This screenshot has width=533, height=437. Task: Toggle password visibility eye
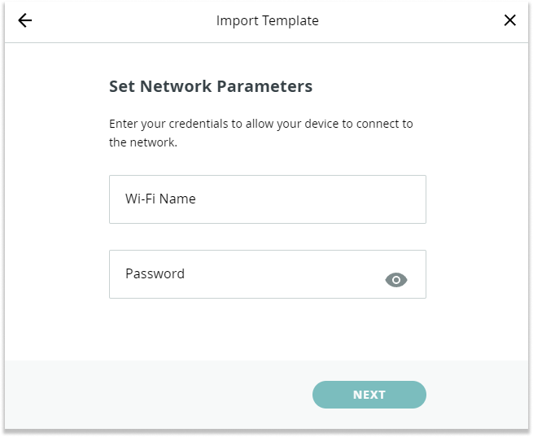(396, 280)
